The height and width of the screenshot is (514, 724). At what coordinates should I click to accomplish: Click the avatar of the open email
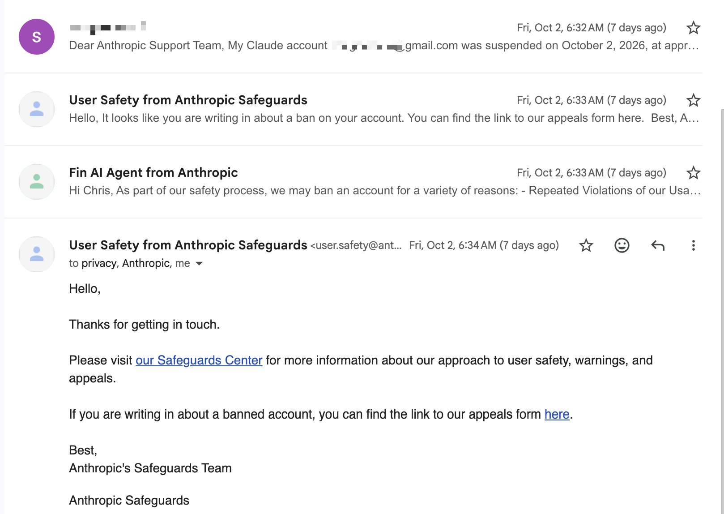coord(37,254)
